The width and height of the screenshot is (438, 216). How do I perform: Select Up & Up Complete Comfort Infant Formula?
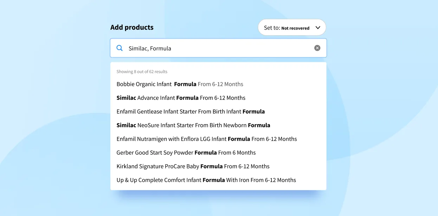tap(206, 180)
